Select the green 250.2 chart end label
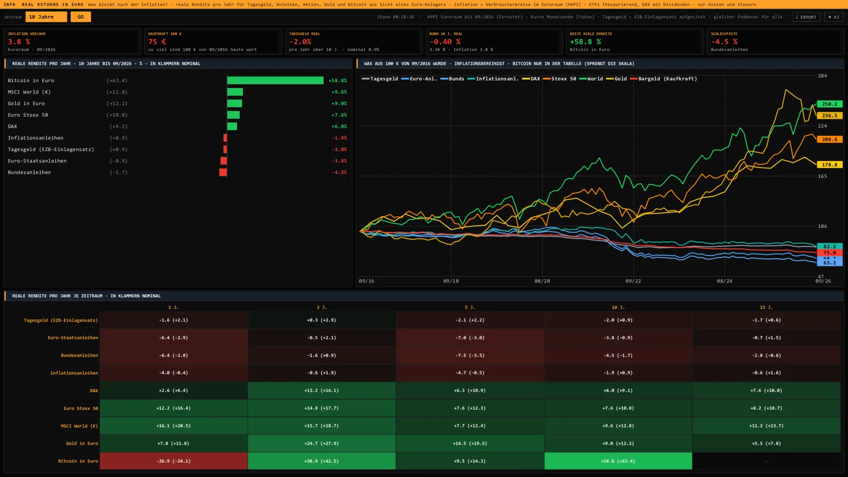This screenshot has width=848, height=477. (829, 104)
